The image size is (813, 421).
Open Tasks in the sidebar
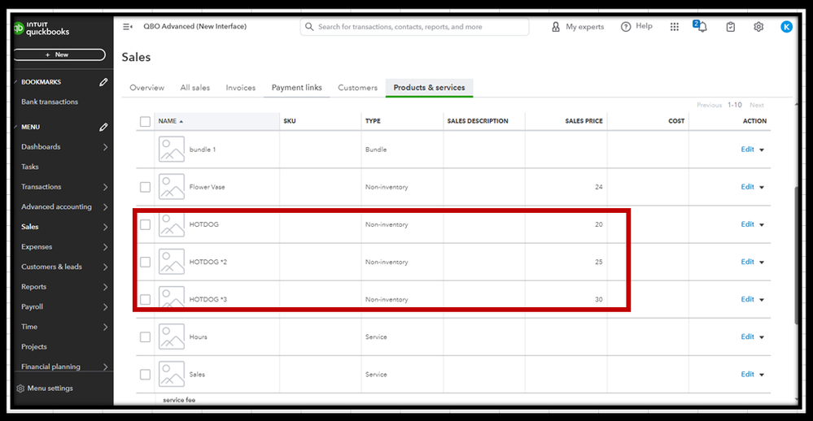30,167
